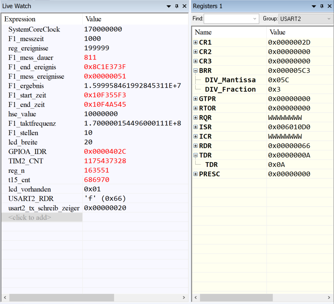Collapse the TDR register
Image resolution: width=334 pixels, height=304 pixels.
196,155
